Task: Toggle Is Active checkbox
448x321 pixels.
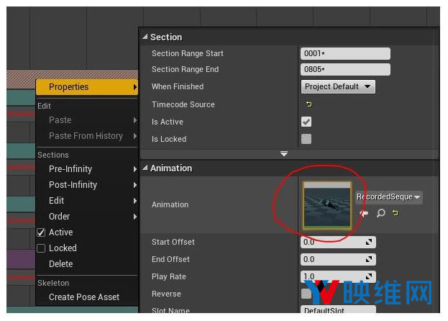Action: 306,122
